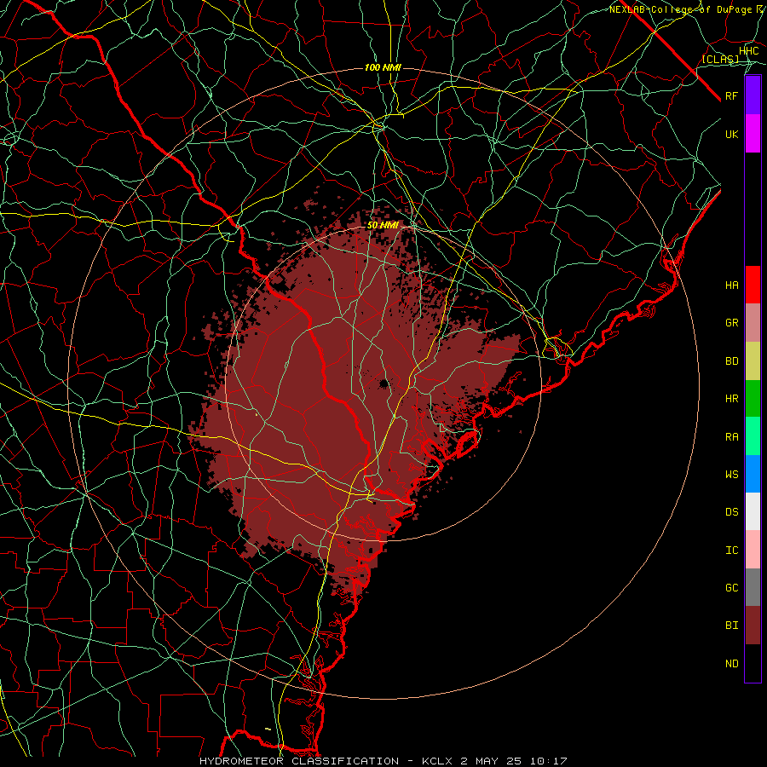
Task: Click the GR pink legend swatch
Action: [x=753, y=322]
